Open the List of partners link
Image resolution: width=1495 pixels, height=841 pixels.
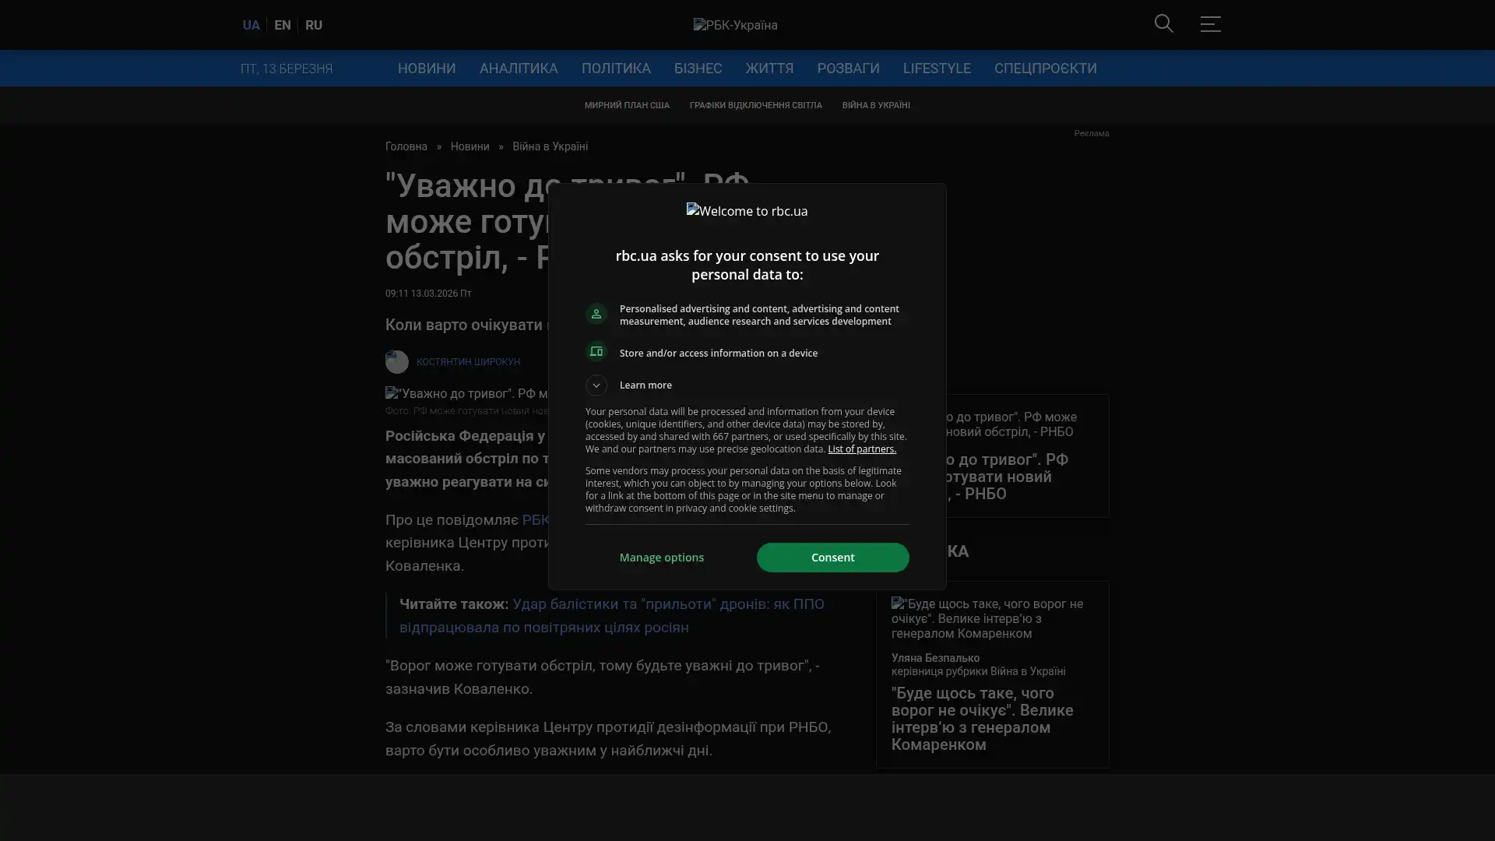click(x=861, y=449)
